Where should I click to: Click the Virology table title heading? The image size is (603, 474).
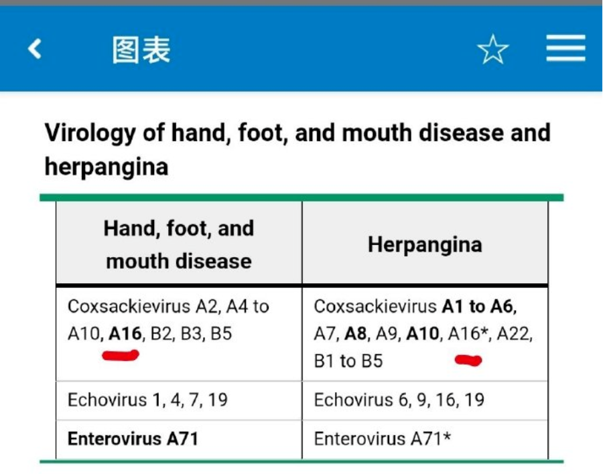click(x=297, y=149)
